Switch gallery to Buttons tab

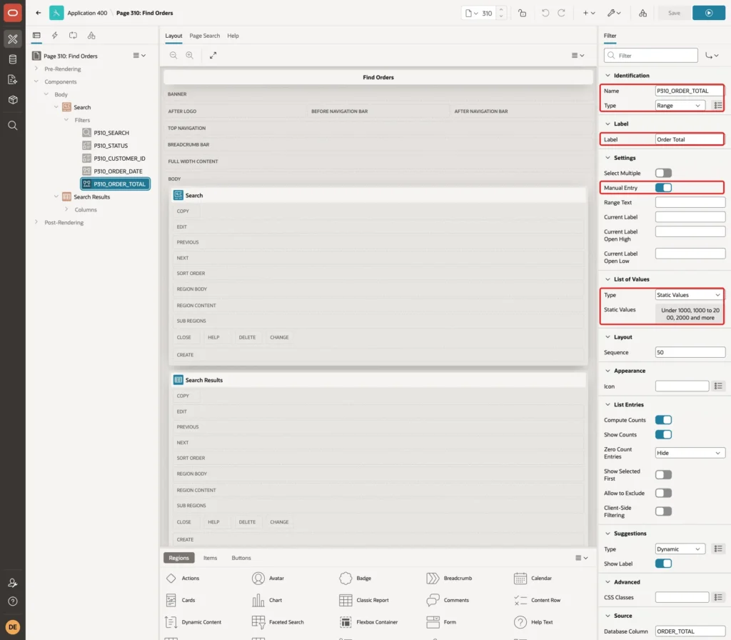pyautogui.click(x=241, y=558)
